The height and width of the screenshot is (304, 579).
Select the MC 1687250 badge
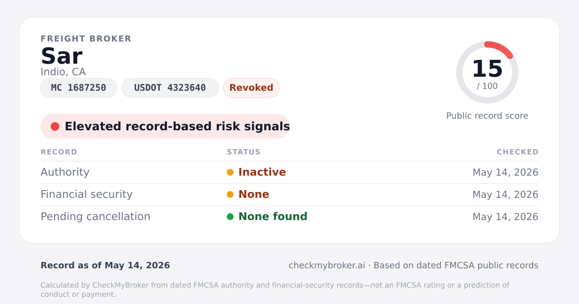click(79, 88)
